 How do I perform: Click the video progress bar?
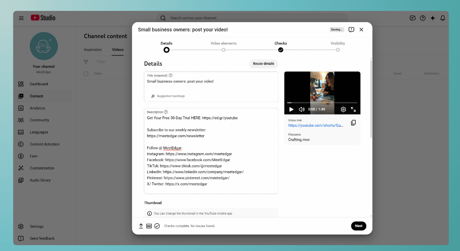click(322, 102)
